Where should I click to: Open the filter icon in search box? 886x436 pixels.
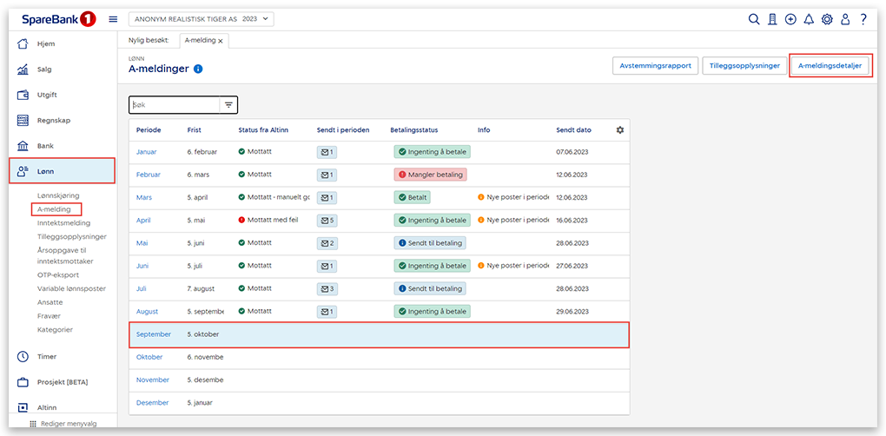pyautogui.click(x=228, y=105)
